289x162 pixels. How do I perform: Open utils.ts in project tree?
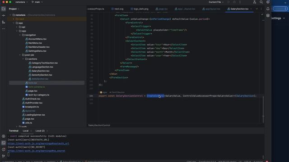tap(28, 123)
